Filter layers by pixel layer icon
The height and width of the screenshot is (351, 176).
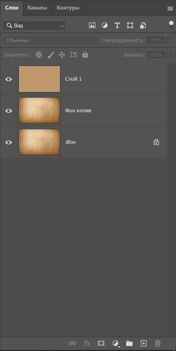tap(92, 25)
